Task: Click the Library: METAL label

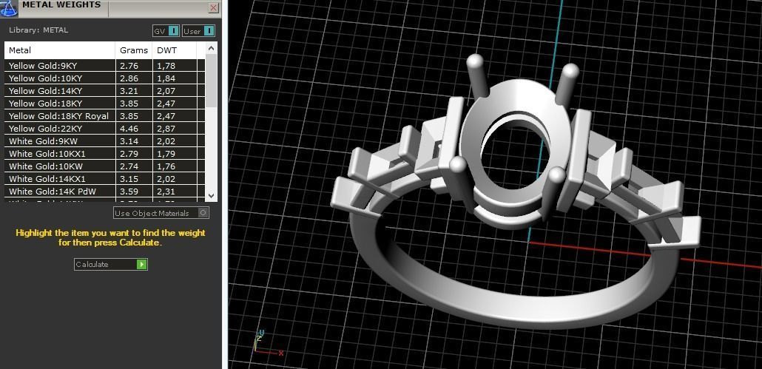Action: click(x=38, y=30)
